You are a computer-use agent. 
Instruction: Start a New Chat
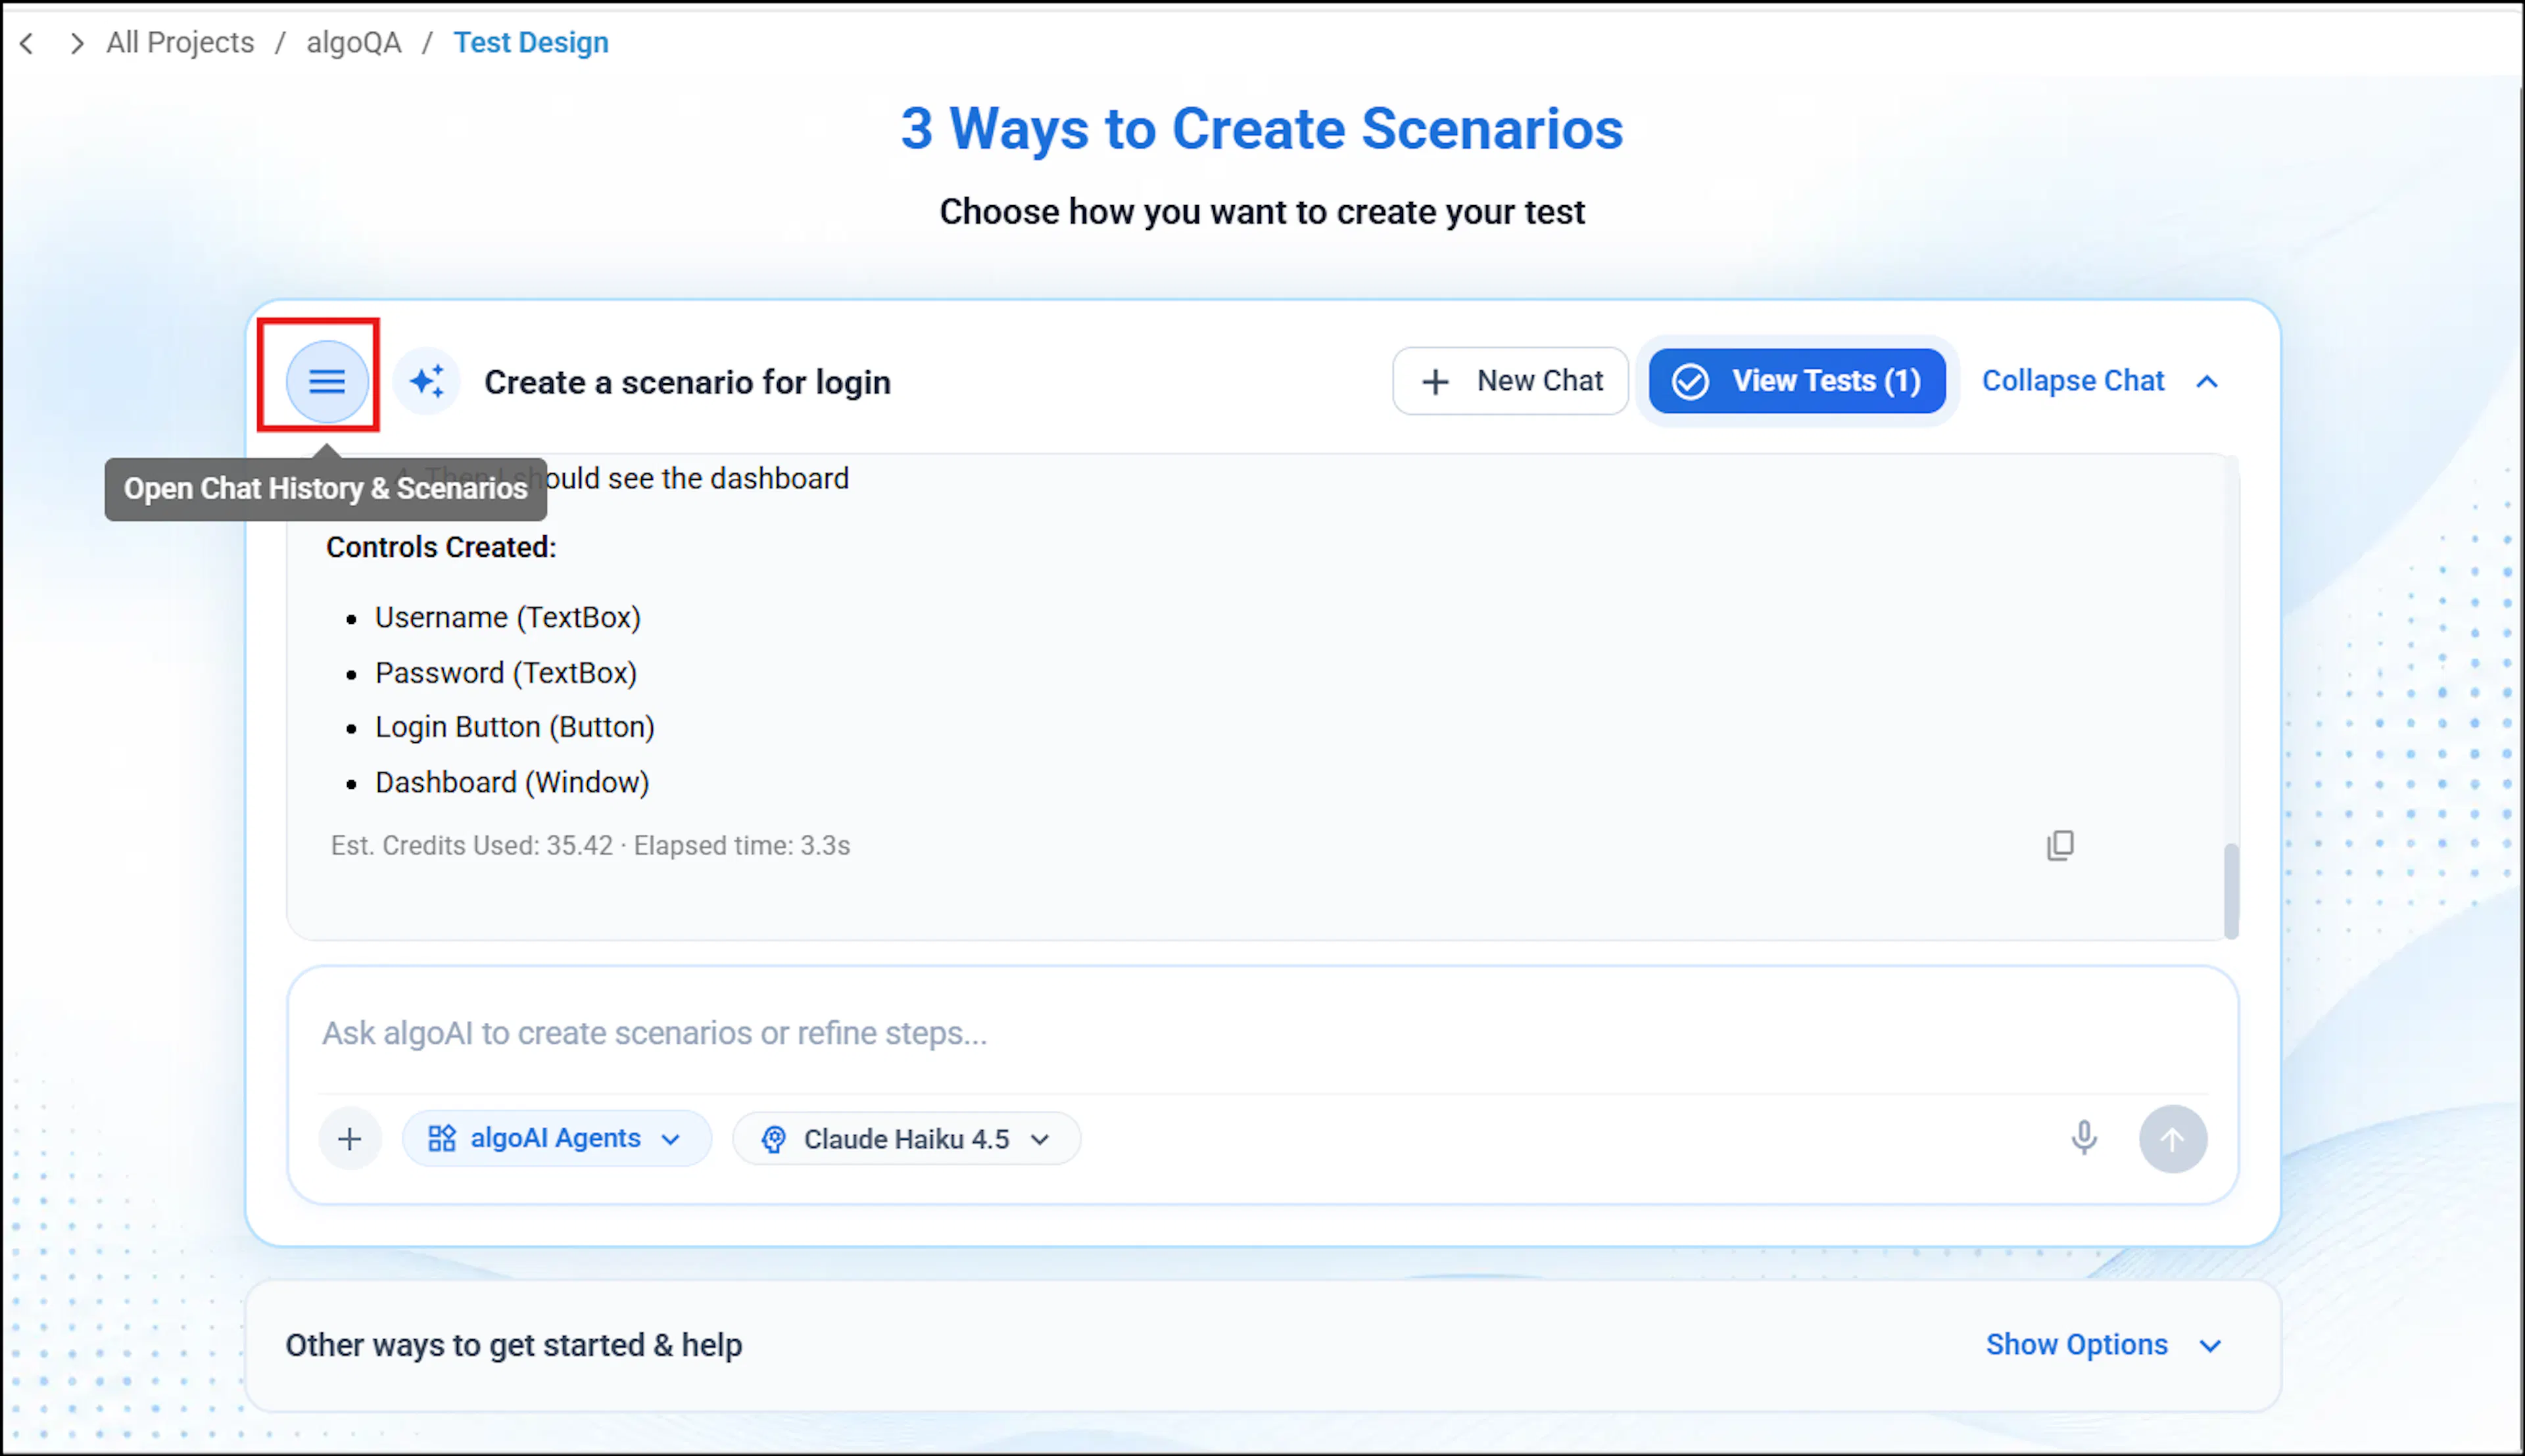coord(1510,381)
